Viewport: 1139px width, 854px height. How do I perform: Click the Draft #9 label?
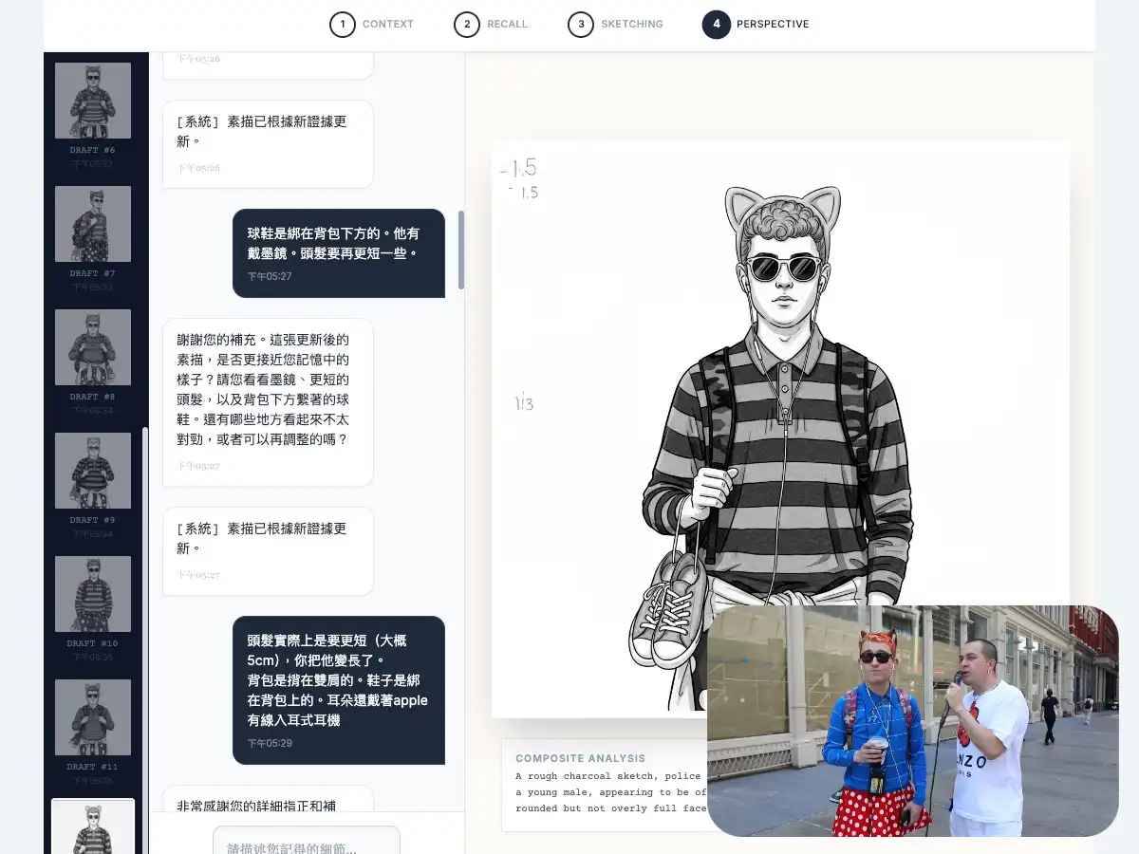click(93, 520)
